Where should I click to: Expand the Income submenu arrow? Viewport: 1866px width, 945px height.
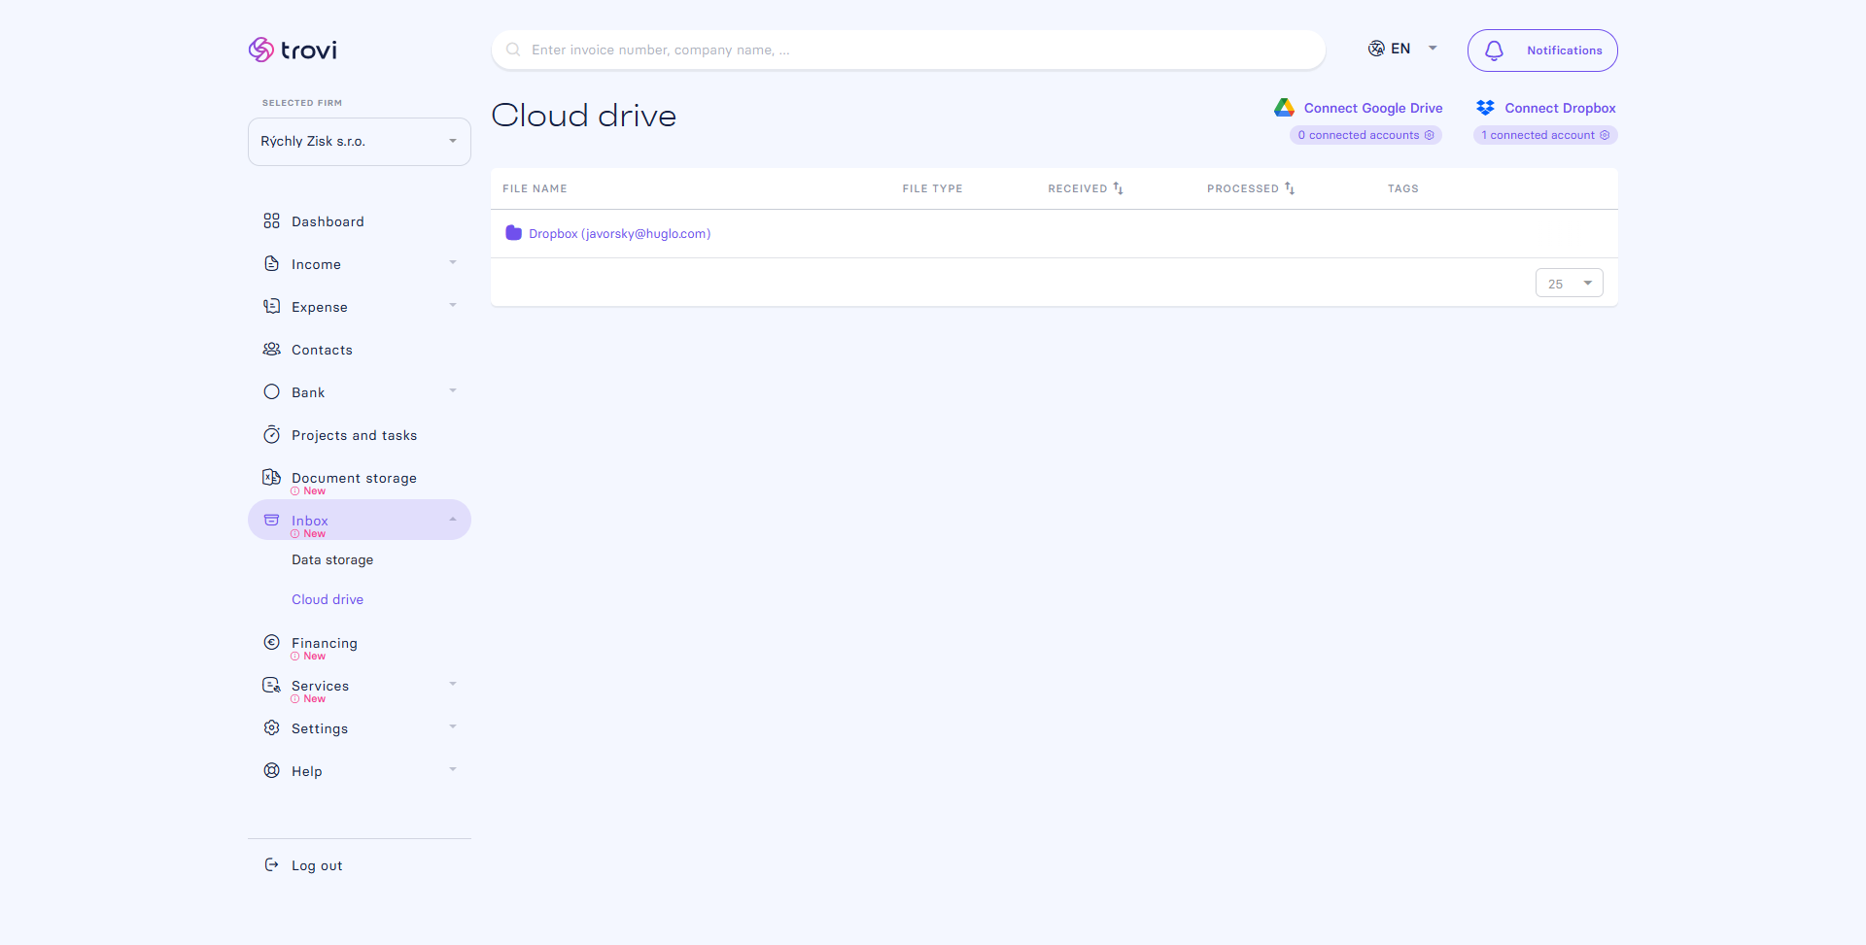pyautogui.click(x=453, y=263)
